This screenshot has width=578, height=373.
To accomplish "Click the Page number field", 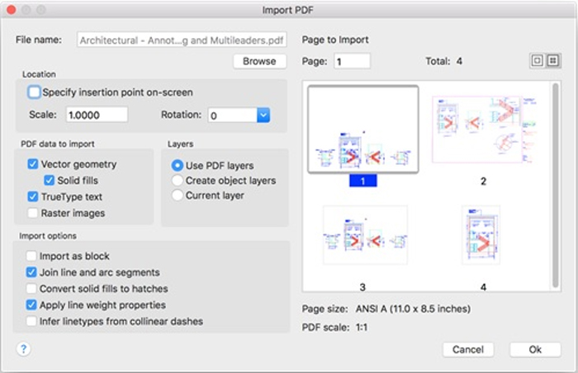I will tap(352, 61).
